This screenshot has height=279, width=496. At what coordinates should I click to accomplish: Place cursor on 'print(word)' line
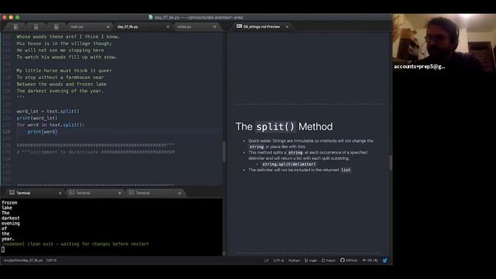pyautogui.click(x=43, y=132)
